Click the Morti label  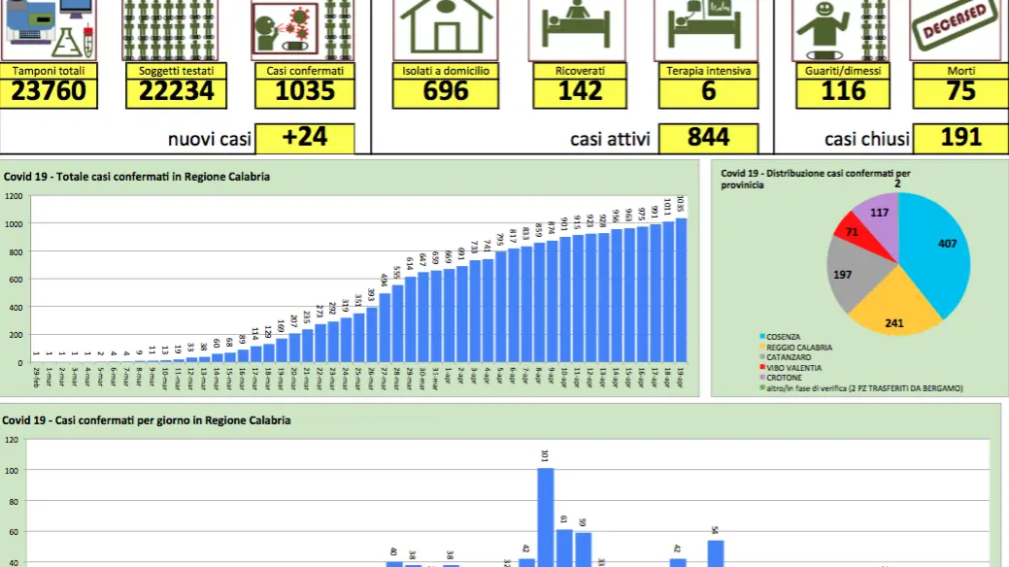[x=960, y=71]
